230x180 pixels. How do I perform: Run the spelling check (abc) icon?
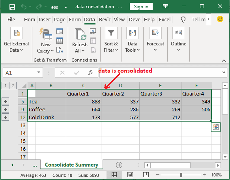[x=54, y=7]
